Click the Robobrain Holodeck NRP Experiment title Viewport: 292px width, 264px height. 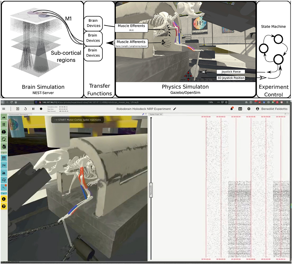coord(144,109)
